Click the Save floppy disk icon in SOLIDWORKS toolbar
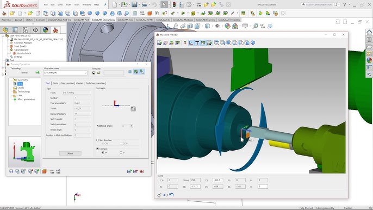 click(134, 4)
